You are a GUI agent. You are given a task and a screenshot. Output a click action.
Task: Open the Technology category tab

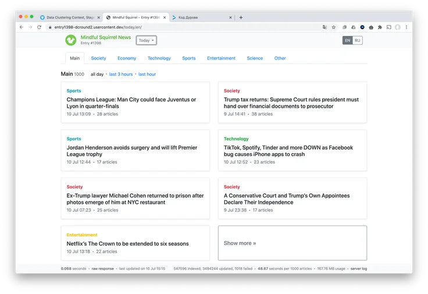tap(159, 58)
